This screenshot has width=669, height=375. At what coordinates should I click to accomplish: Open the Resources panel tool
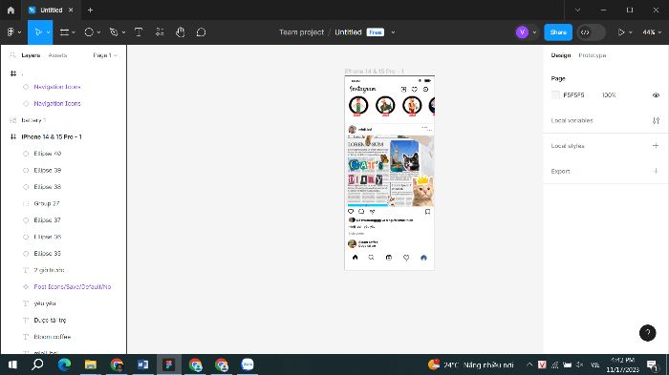(x=160, y=31)
